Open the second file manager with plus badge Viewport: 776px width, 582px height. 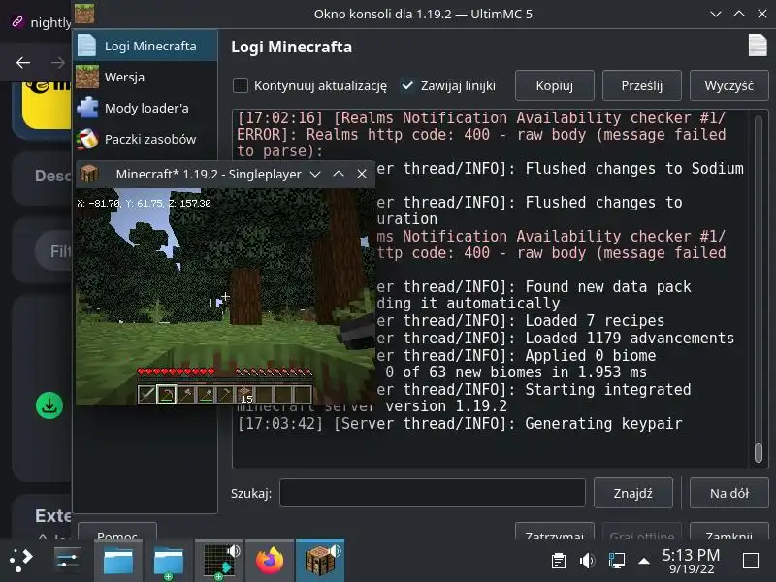pos(169,562)
